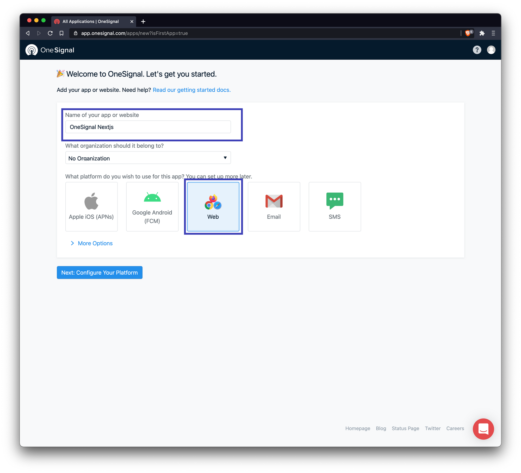This screenshot has width=521, height=473.
Task: Open the No Organization dropdown
Action: pos(148,158)
